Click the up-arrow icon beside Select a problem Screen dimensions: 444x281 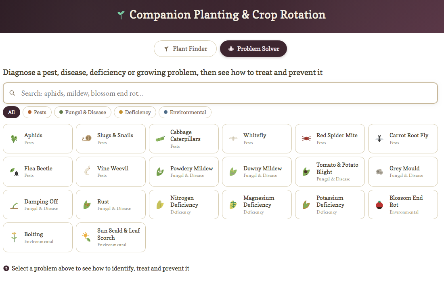[6, 268]
